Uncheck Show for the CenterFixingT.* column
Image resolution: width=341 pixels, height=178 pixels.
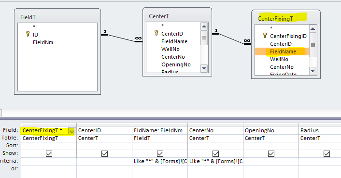49,153
